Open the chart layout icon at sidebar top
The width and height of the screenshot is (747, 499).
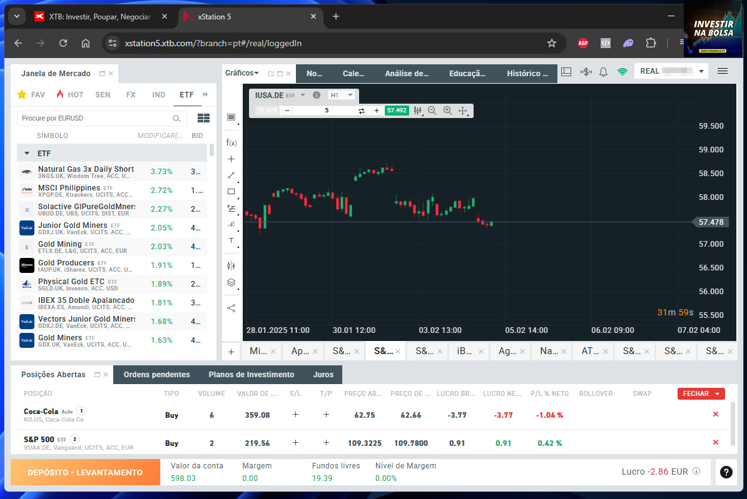click(x=231, y=117)
